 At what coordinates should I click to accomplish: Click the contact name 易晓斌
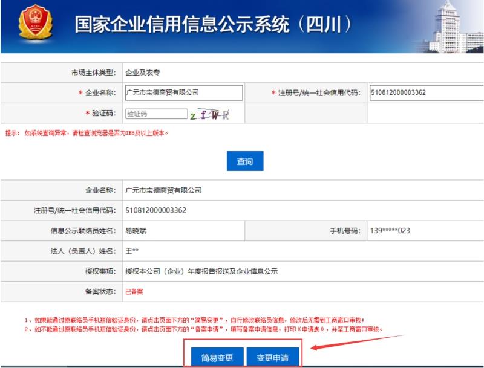click(136, 230)
